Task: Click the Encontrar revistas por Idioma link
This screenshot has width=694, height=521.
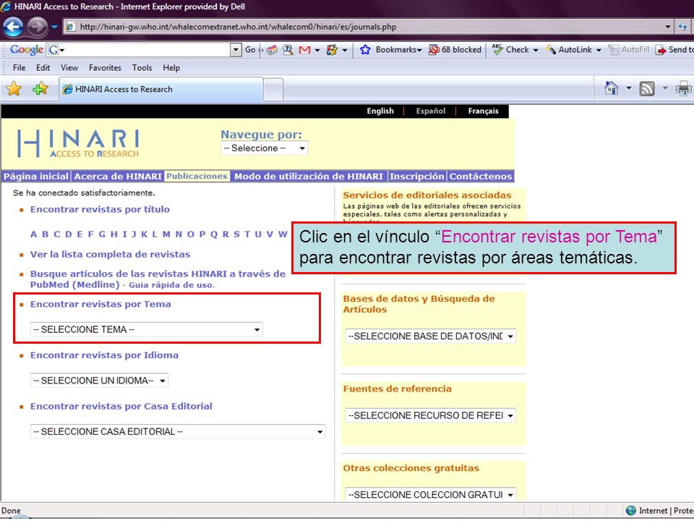Action: [x=104, y=355]
